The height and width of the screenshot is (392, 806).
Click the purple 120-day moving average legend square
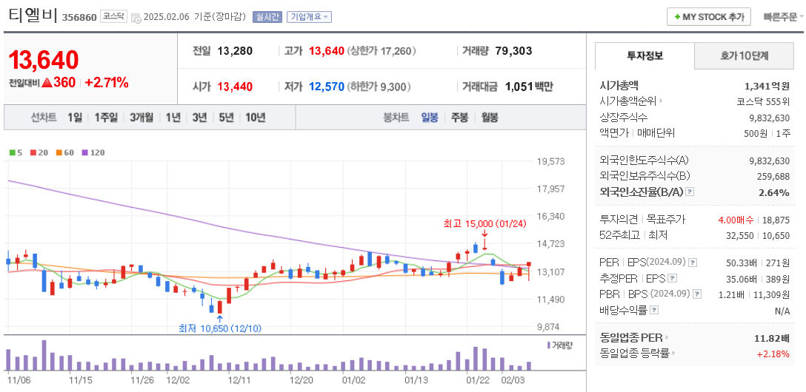84,152
